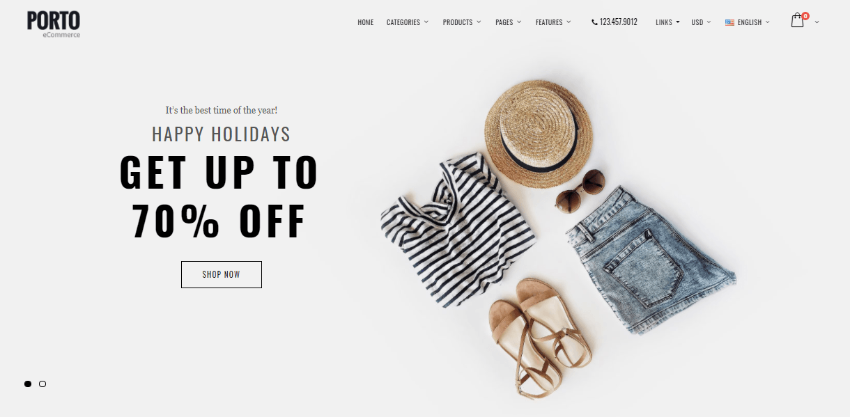The height and width of the screenshot is (417, 850).
Task: Click the US flag language icon
Action: tap(729, 22)
